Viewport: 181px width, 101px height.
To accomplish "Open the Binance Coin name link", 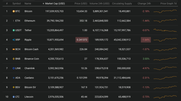I will coord(32,59).
